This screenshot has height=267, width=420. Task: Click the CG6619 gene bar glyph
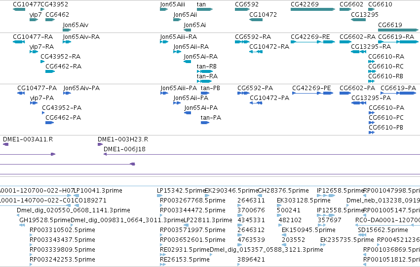pos(398,30)
